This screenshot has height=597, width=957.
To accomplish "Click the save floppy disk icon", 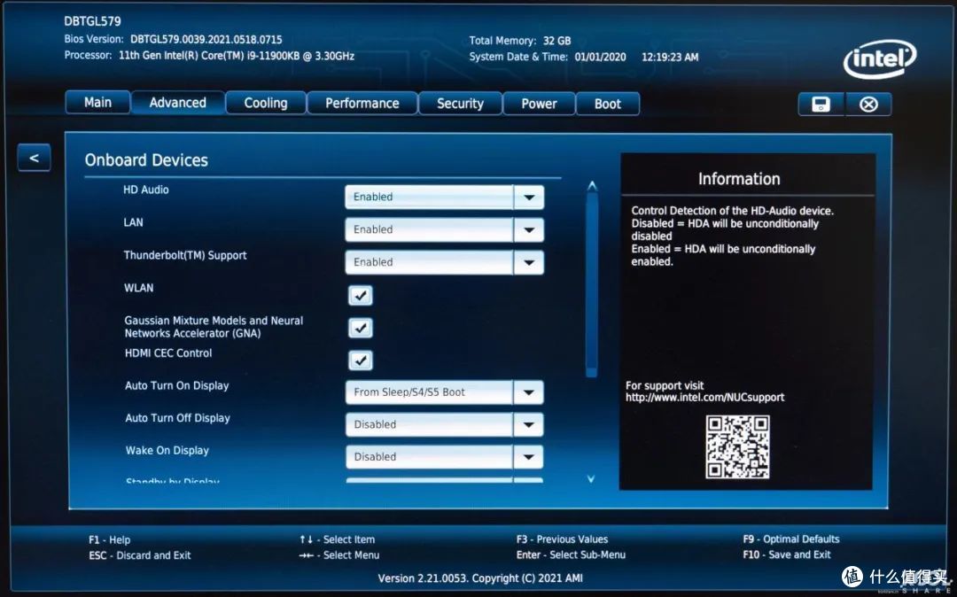I will pyautogui.click(x=821, y=105).
